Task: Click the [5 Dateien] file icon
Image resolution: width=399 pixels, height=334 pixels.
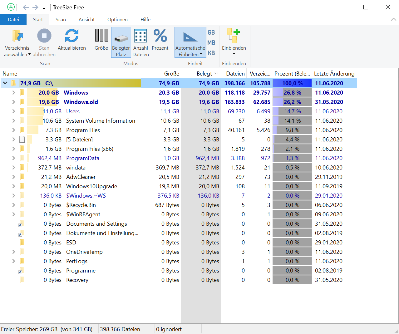Action: [22, 139]
